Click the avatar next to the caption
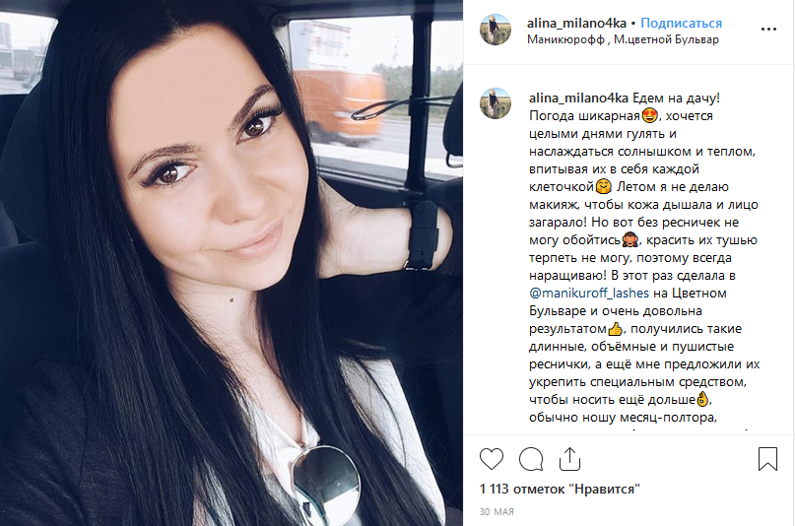795x526 pixels. [496, 103]
